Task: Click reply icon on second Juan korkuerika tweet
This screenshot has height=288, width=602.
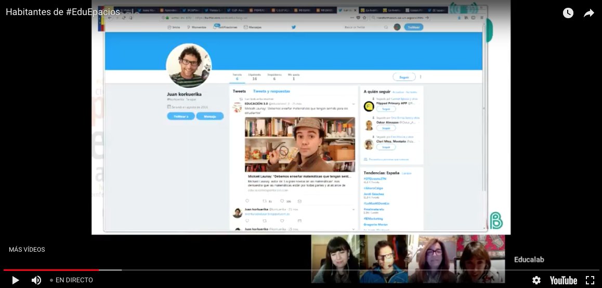Action: coord(247,221)
